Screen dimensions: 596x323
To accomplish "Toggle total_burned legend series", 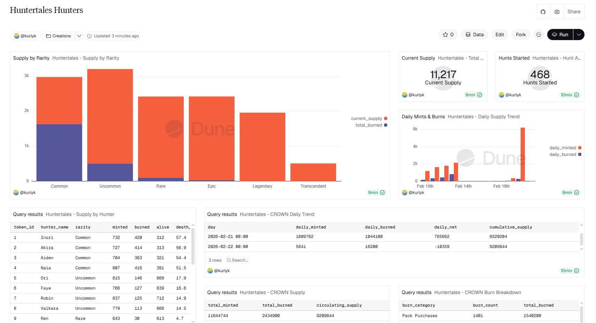I will pyautogui.click(x=368, y=125).
